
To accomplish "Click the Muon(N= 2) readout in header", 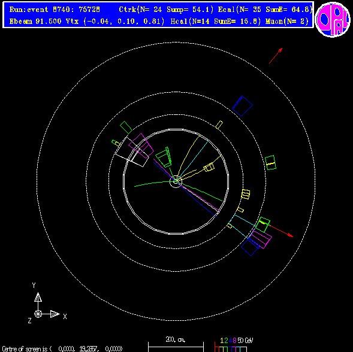I will pyautogui.click(x=287, y=22).
